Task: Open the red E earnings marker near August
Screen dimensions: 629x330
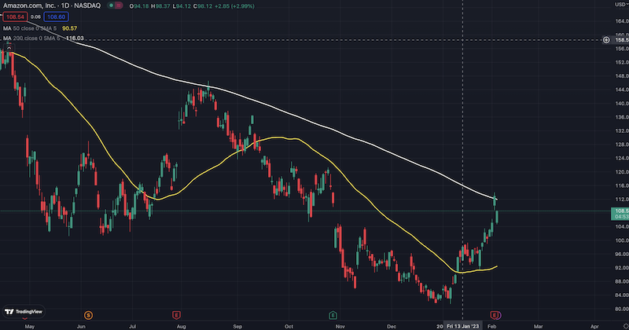Action: (176, 315)
